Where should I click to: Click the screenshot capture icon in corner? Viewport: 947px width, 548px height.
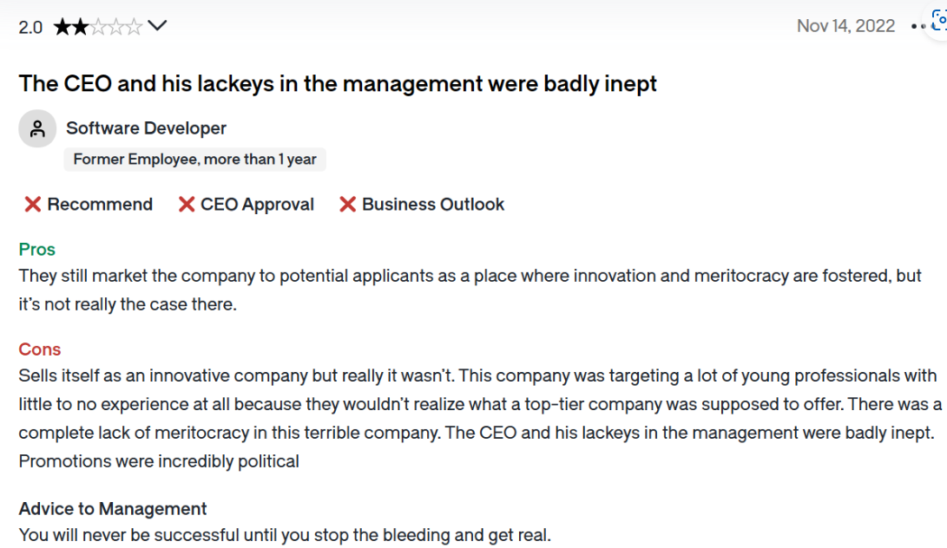[938, 21]
